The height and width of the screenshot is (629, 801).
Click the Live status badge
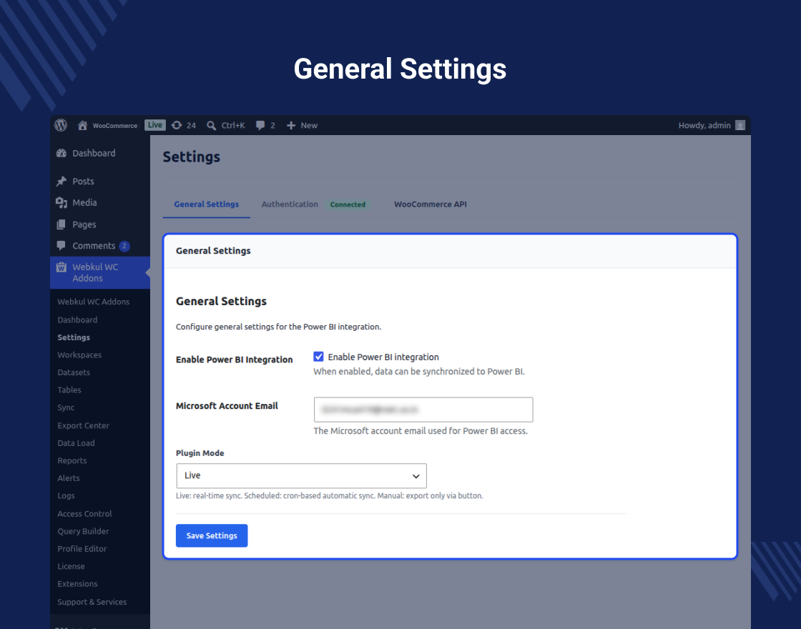pyautogui.click(x=154, y=125)
